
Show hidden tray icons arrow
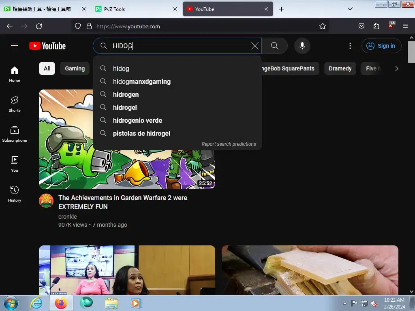[344, 303]
